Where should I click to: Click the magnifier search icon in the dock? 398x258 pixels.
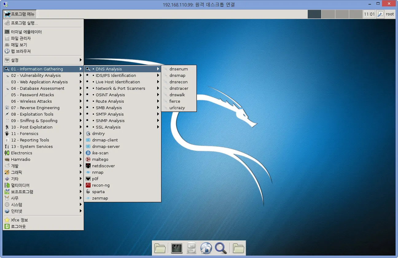pyautogui.click(x=221, y=248)
